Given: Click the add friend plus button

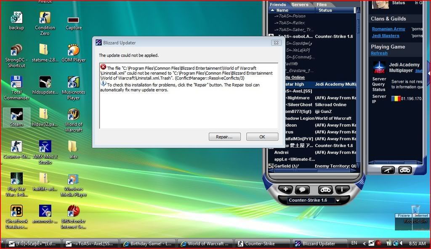Looking at the screenshot, I should click(x=286, y=189).
